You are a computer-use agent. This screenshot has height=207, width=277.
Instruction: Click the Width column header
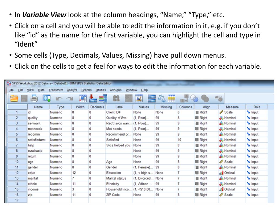[80, 107]
